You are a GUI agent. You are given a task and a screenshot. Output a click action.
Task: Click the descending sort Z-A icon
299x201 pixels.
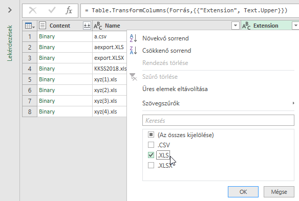133,50
